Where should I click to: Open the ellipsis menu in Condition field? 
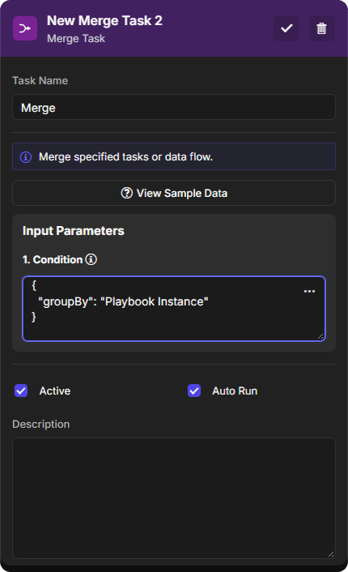tap(309, 291)
